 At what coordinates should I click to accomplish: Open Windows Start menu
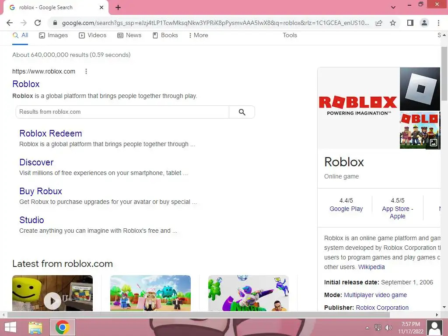point(10,327)
